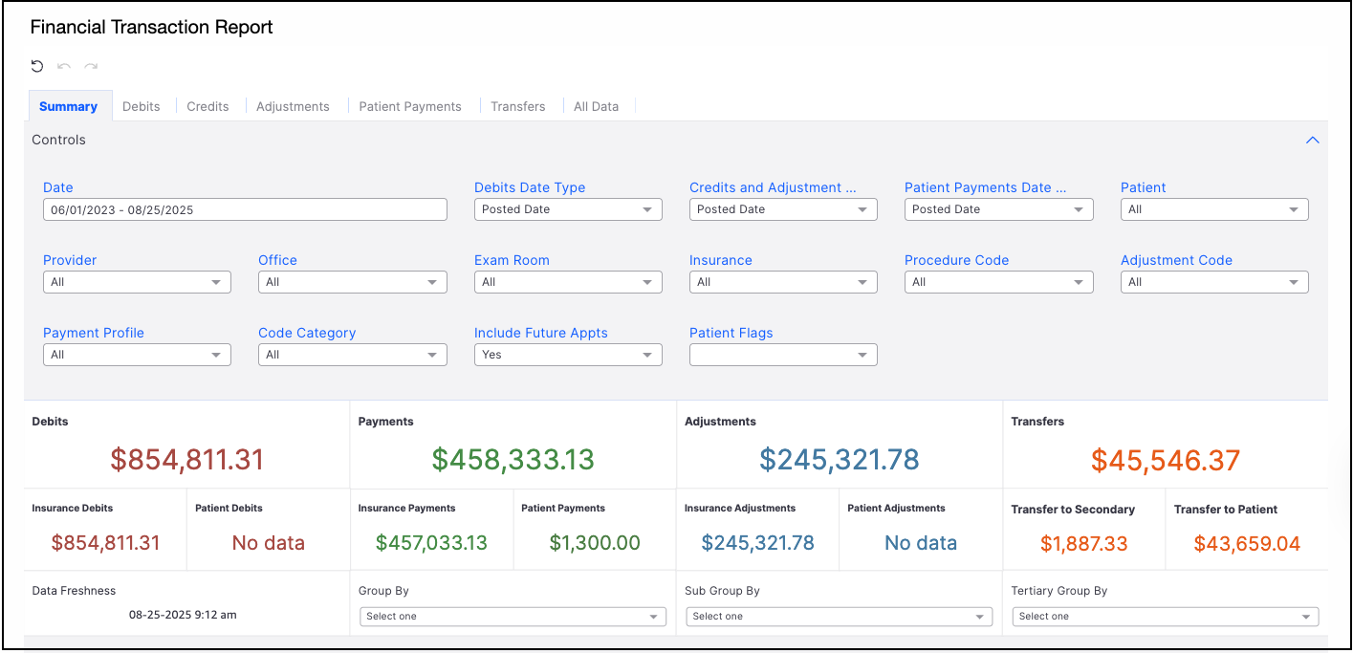Click the redo arrow icon
The width and height of the screenshot is (1353, 653).
tap(91, 66)
